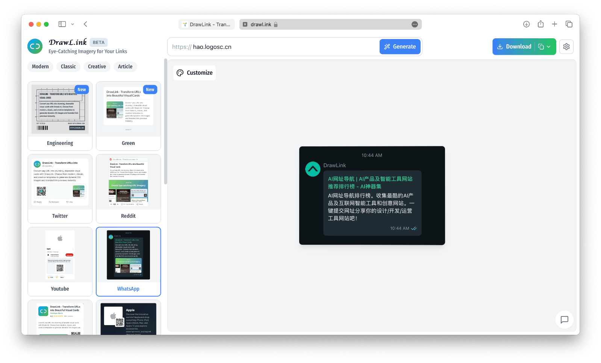Choose the app store style template card

[x=60, y=318]
